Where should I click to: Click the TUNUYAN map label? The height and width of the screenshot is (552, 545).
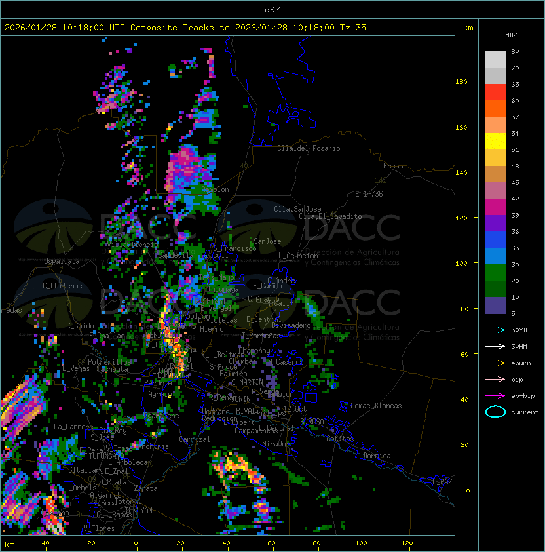pyautogui.click(x=139, y=511)
